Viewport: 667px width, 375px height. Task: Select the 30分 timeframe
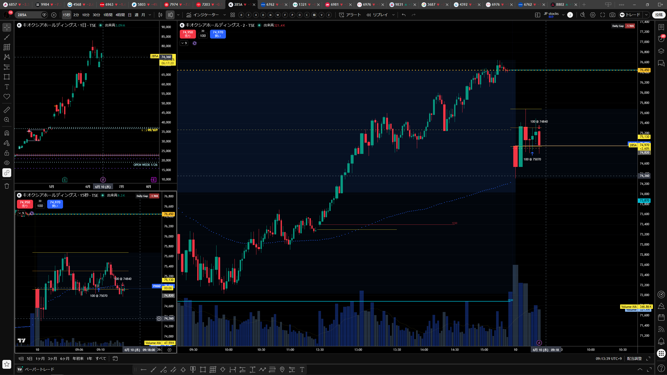click(x=96, y=15)
